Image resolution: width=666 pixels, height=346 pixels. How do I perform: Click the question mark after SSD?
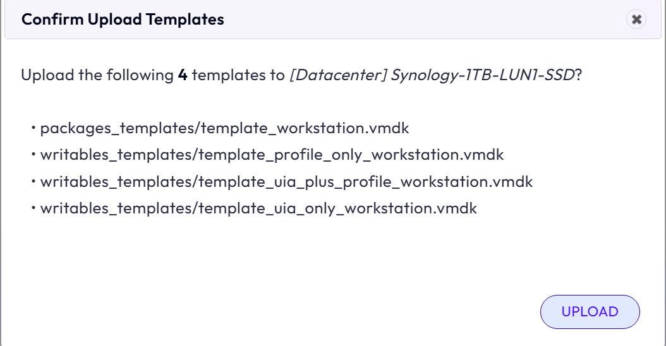tap(578, 75)
